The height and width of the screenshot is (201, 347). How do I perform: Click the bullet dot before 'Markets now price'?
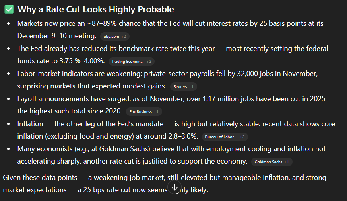[x=8, y=23]
